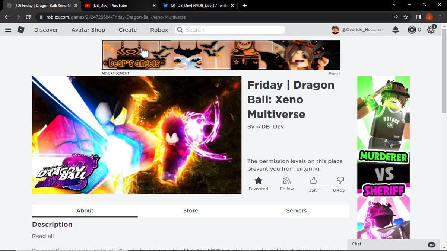This screenshot has height=251, width=447.
Task: Go to Discover in the Roblox nav
Action: tap(46, 30)
